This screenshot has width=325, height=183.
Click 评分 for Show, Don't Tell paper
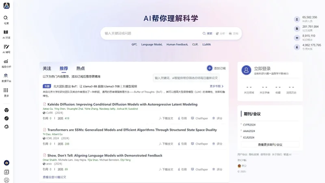(x=217, y=169)
